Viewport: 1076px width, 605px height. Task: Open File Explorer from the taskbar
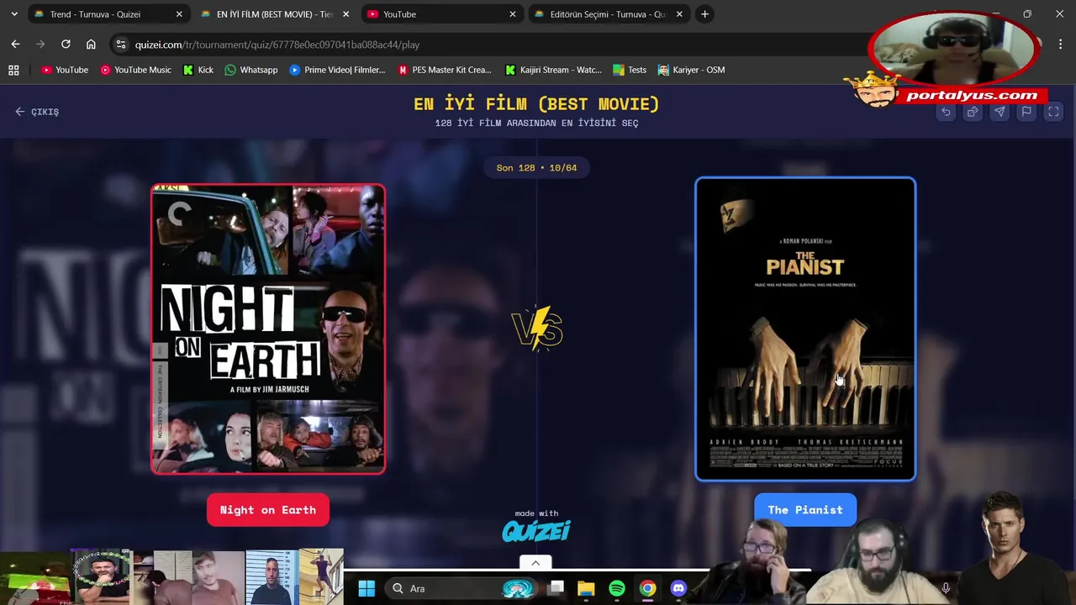tap(586, 589)
